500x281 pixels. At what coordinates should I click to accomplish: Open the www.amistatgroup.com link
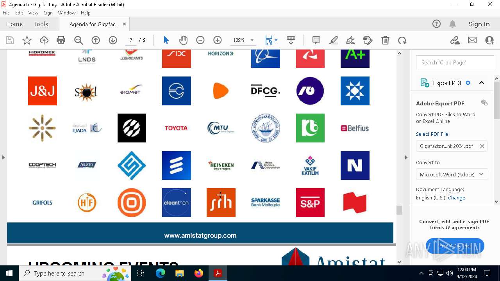click(200, 235)
